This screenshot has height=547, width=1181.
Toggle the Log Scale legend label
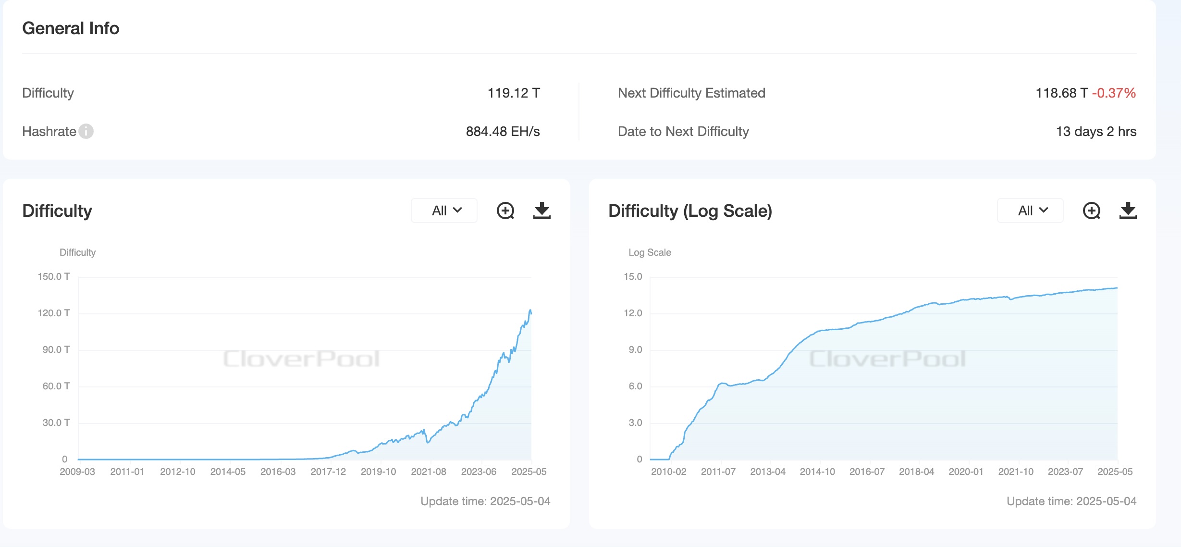pos(650,252)
